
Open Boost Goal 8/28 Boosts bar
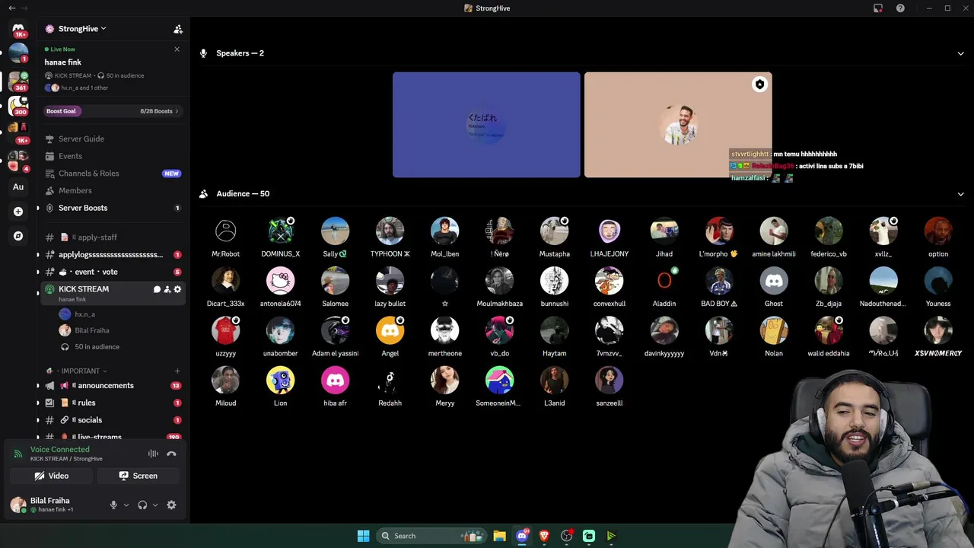(x=112, y=111)
